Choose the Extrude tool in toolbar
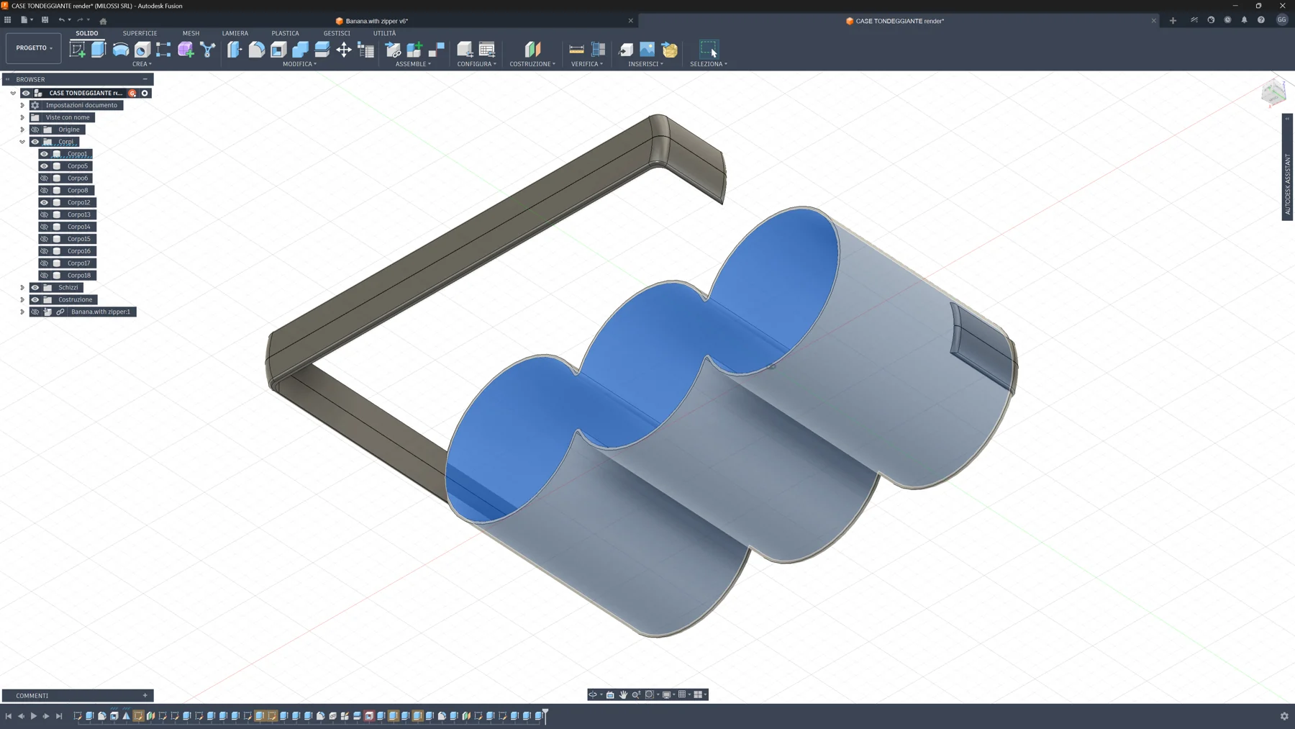This screenshot has width=1295, height=729. coord(99,49)
